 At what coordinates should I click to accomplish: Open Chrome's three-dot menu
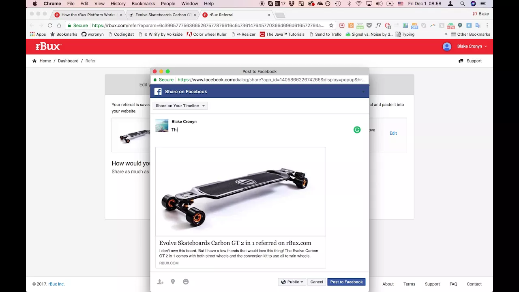487,25
